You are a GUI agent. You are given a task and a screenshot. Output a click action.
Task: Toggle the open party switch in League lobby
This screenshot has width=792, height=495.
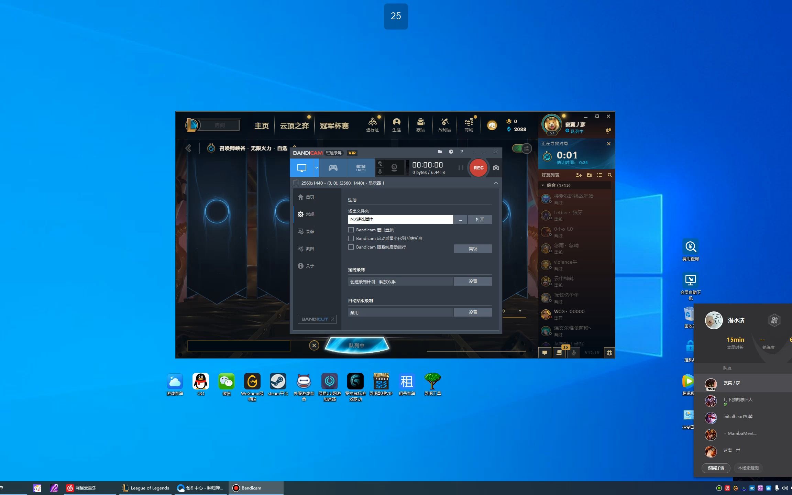pos(522,148)
